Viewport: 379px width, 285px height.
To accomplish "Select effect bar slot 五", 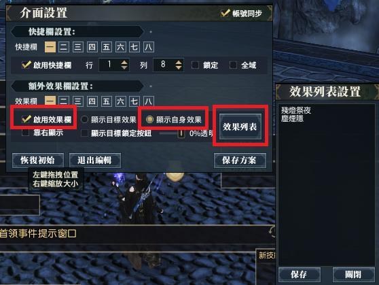I will [106, 101].
